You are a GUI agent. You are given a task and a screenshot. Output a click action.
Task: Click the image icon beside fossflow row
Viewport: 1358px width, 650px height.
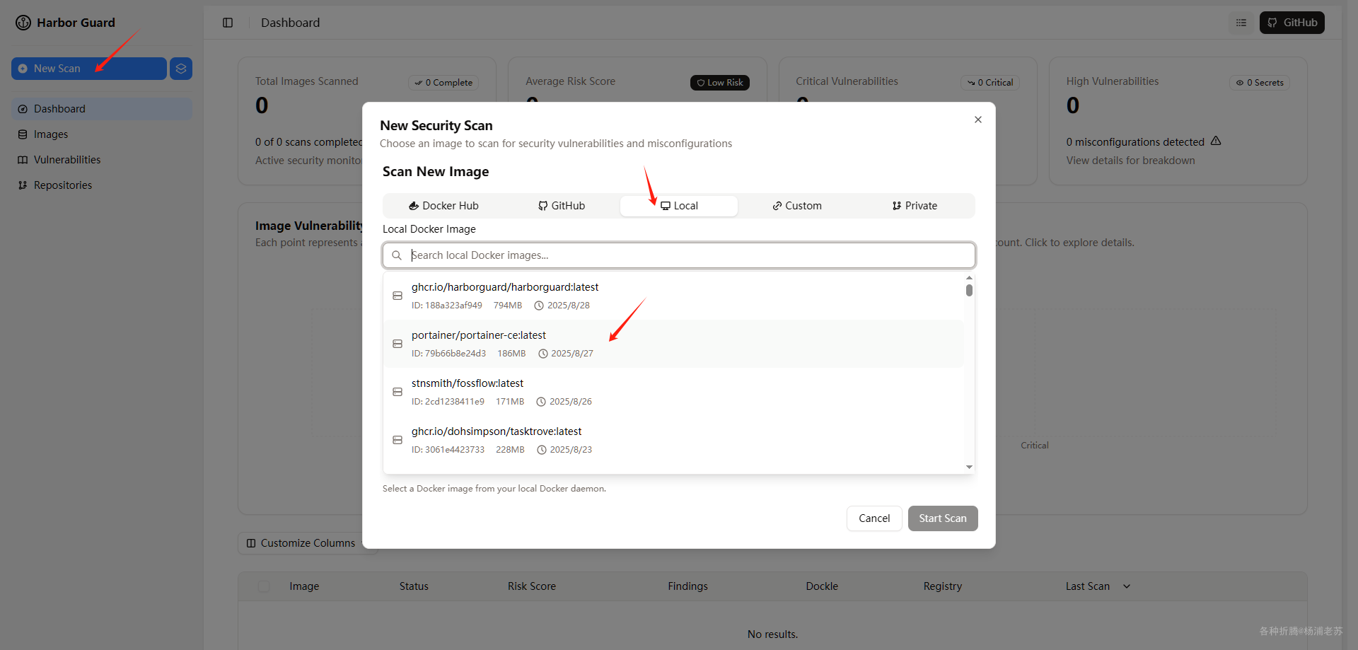click(397, 392)
